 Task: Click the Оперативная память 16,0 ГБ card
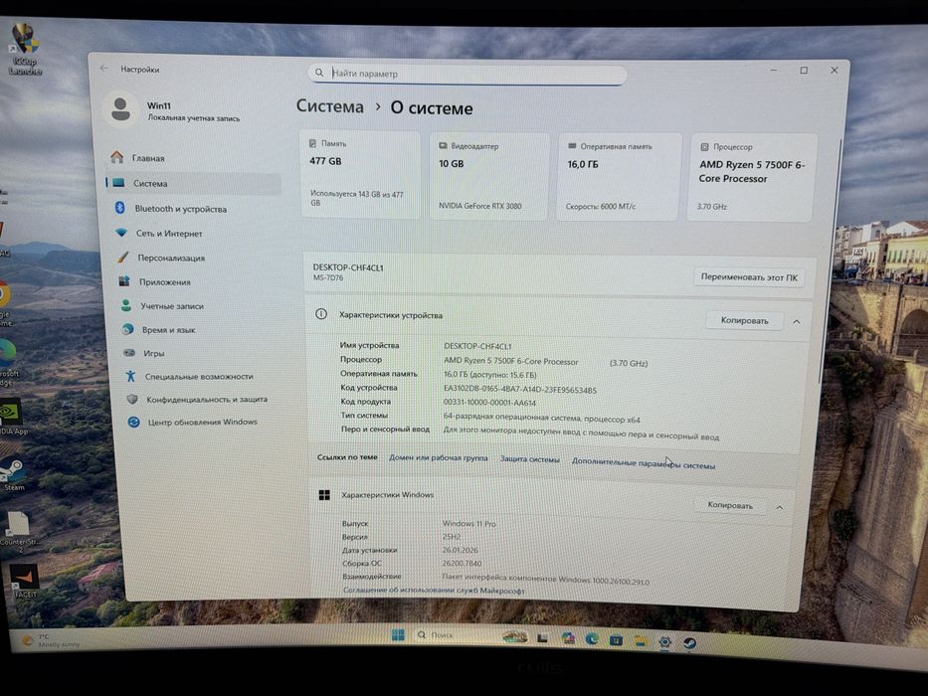coord(619,177)
